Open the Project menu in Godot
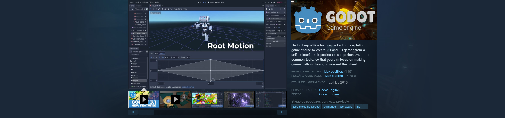This screenshot has height=118, width=505. tap(138, 2)
